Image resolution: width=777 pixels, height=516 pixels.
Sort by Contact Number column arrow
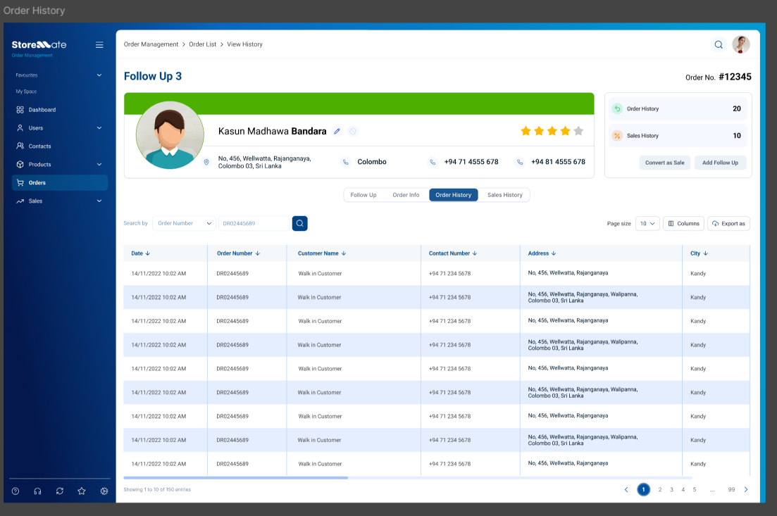pyautogui.click(x=475, y=253)
